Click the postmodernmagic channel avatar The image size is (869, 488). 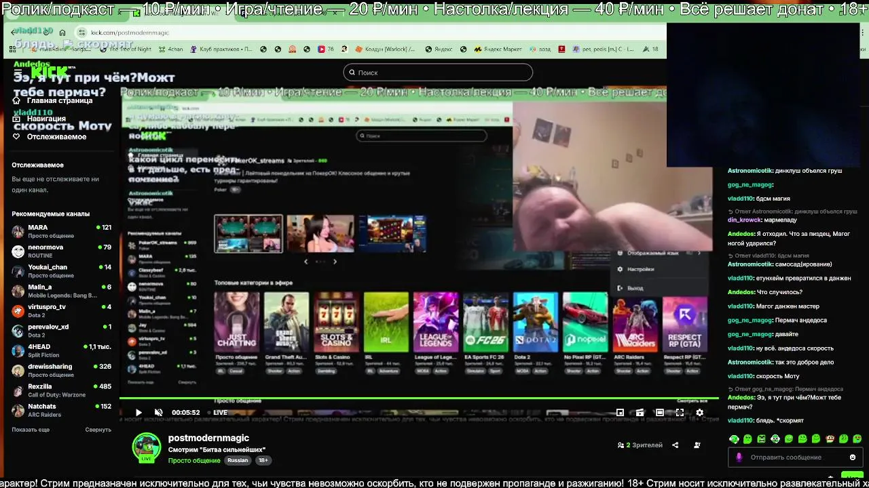[146, 447]
